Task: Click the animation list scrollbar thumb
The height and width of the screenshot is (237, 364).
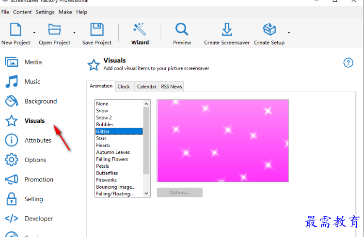Action: [x=146, y=141]
